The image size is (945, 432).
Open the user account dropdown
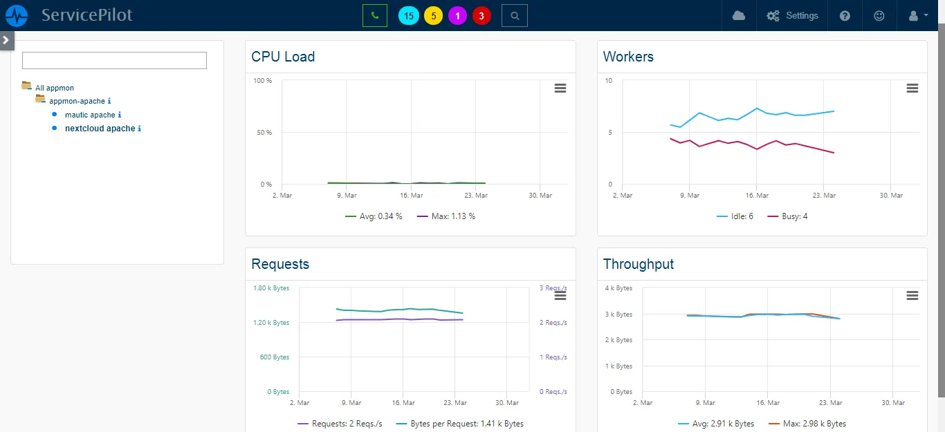point(917,15)
